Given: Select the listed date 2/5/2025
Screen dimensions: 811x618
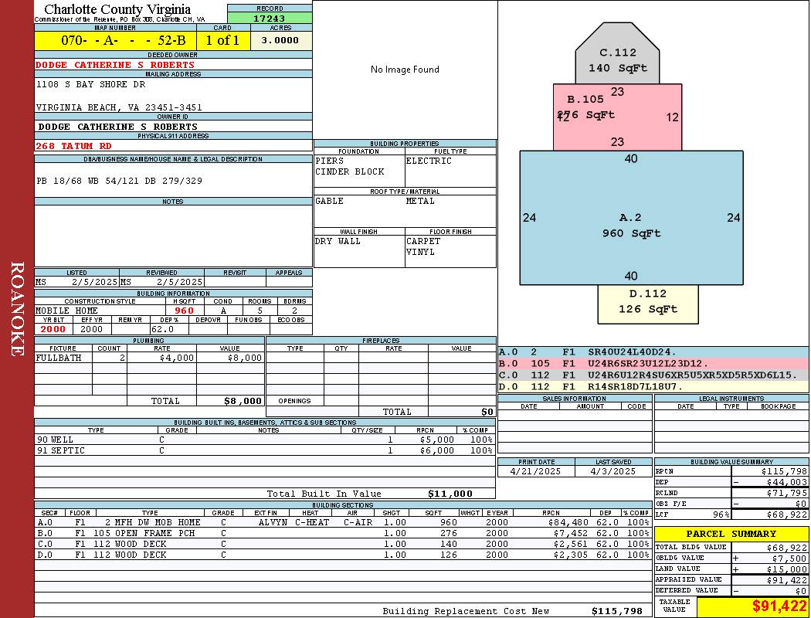Looking at the screenshot, I should click(x=94, y=282).
